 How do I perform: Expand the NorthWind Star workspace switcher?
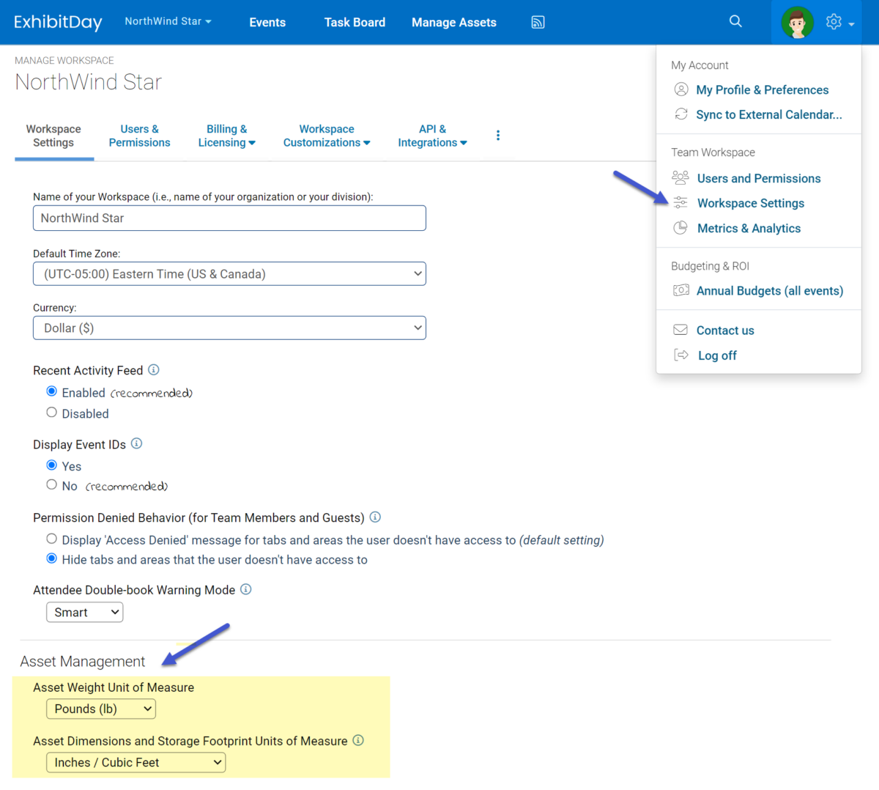coord(168,21)
